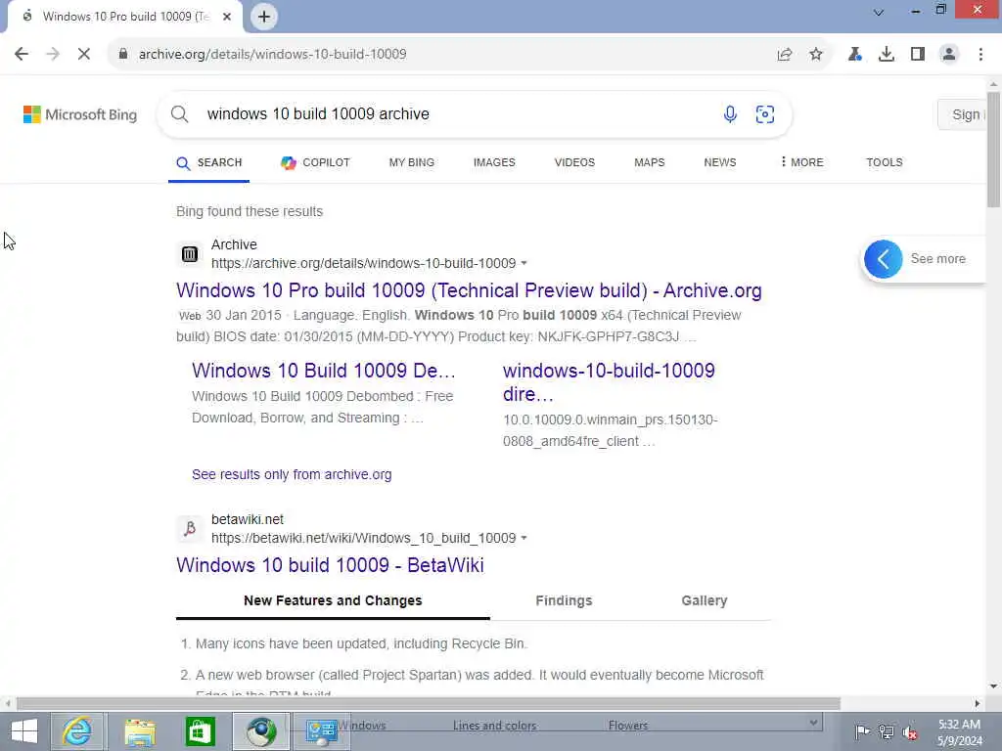Click the network tray icon
This screenshot has height=751, width=1002.
pyautogui.click(x=886, y=732)
